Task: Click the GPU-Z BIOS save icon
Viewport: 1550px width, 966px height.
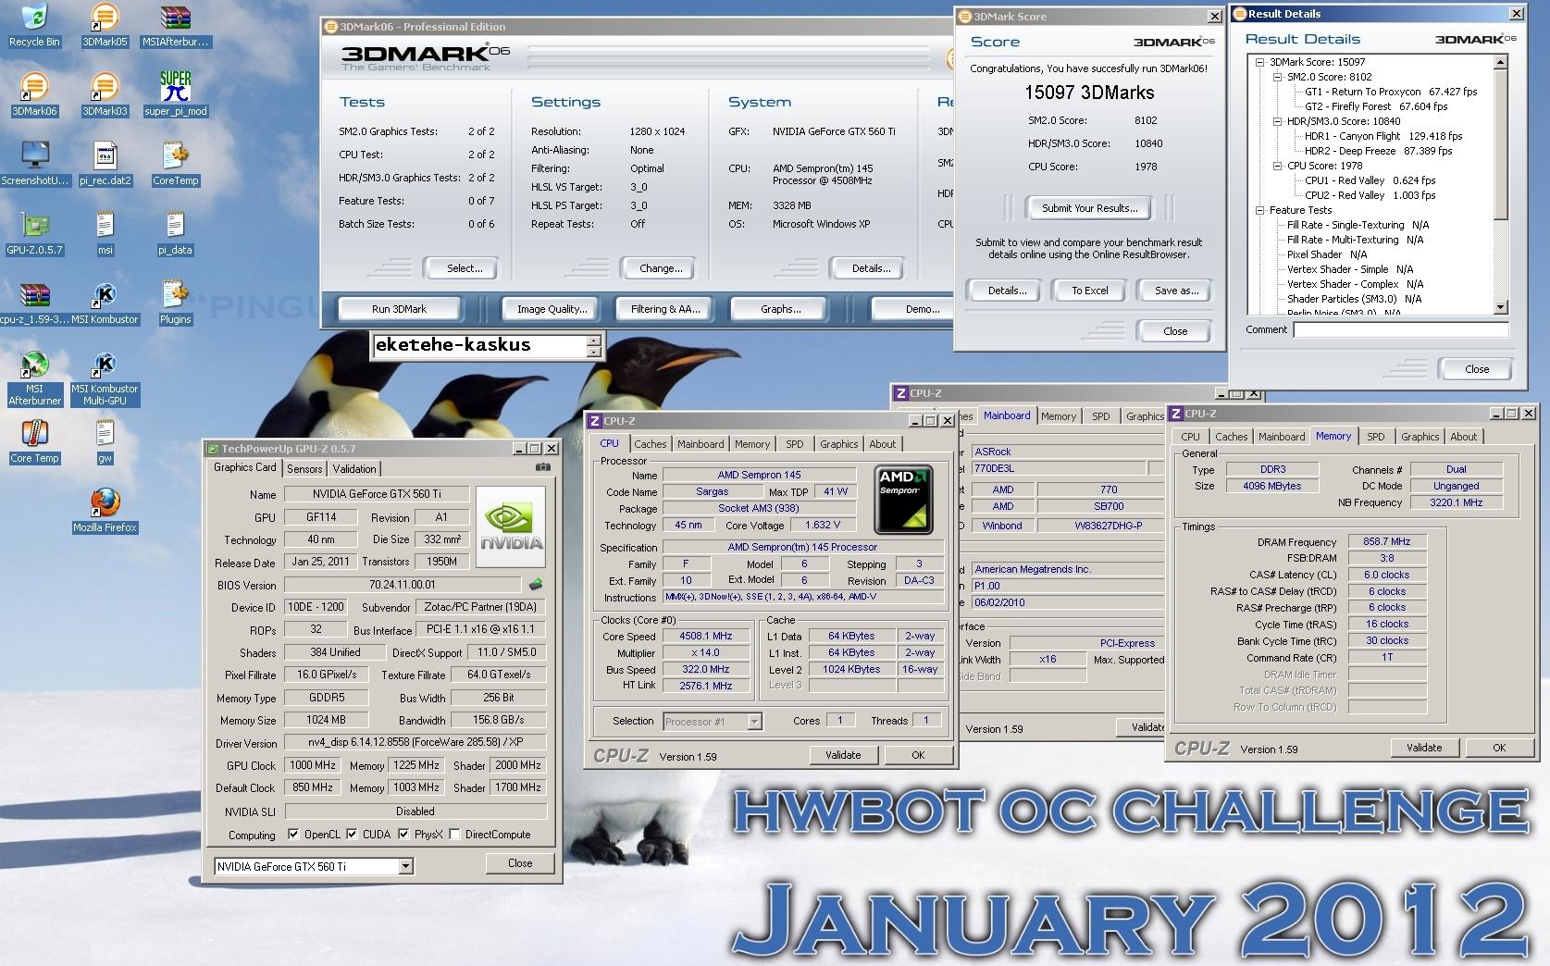Action: pyautogui.click(x=535, y=584)
